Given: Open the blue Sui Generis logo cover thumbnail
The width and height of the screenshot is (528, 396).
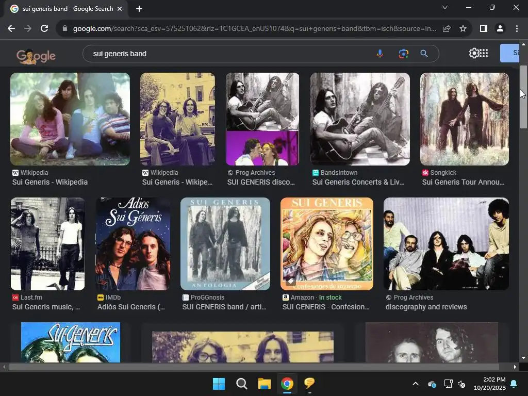Looking at the screenshot, I should pyautogui.click(x=70, y=342).
